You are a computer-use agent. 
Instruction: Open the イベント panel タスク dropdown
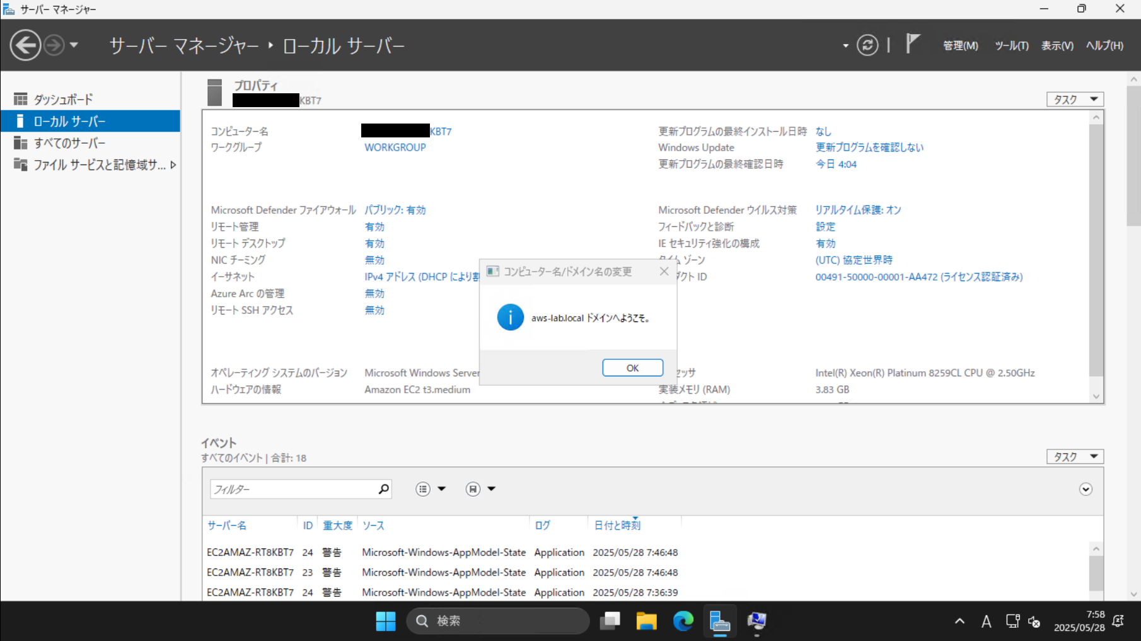point(1075,457)
